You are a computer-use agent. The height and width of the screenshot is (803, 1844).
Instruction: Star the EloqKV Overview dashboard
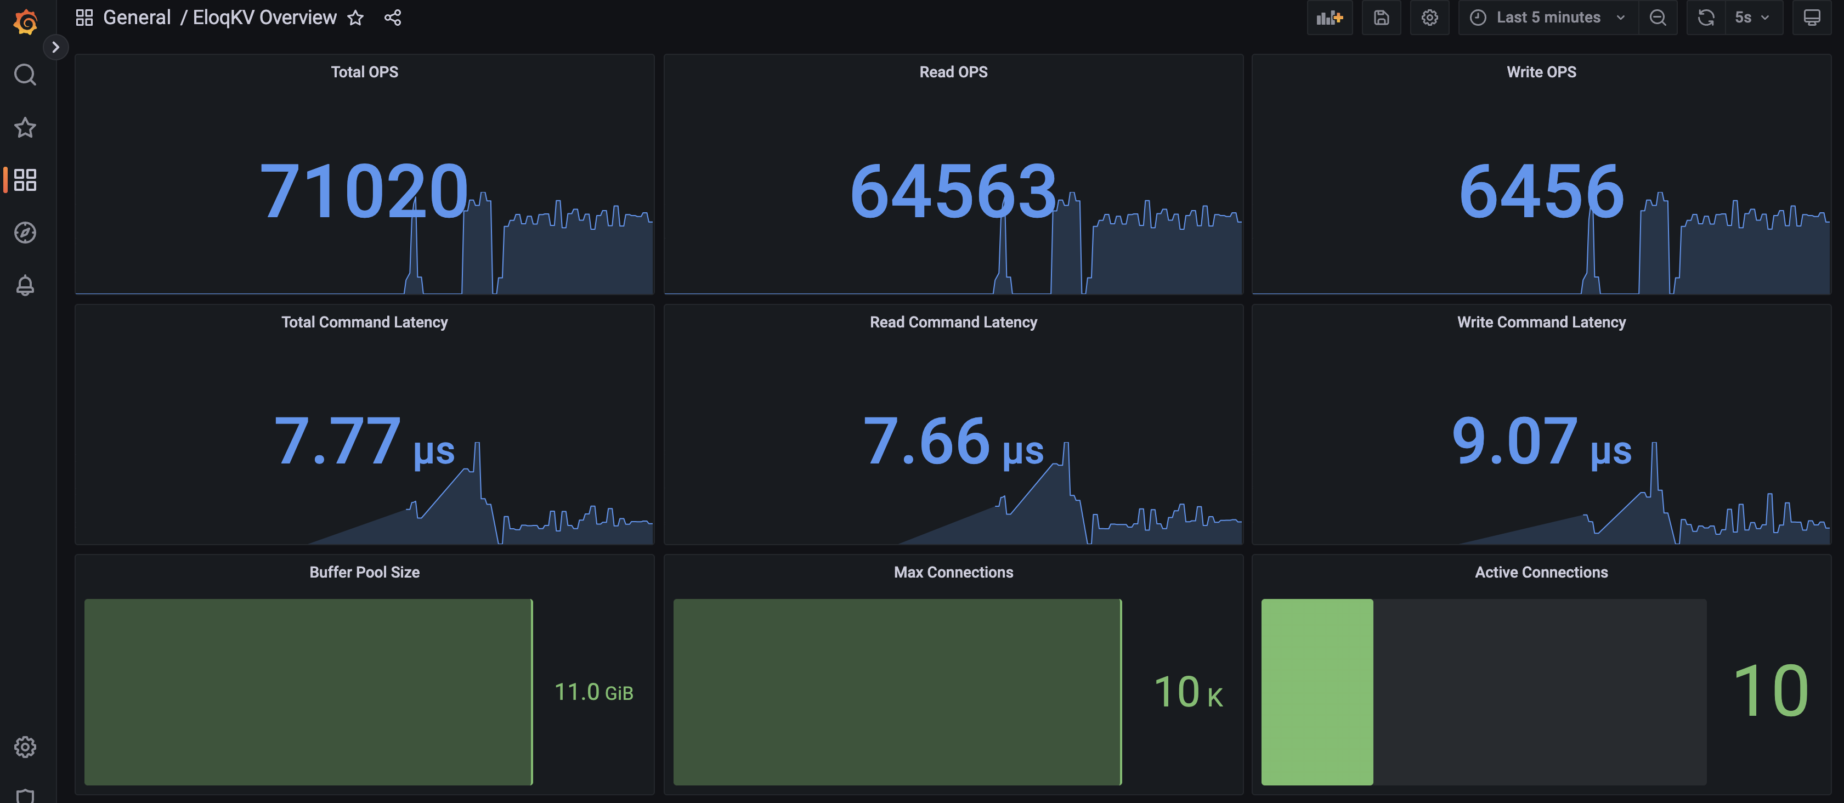pyautogui.click(x=356, y=18)
